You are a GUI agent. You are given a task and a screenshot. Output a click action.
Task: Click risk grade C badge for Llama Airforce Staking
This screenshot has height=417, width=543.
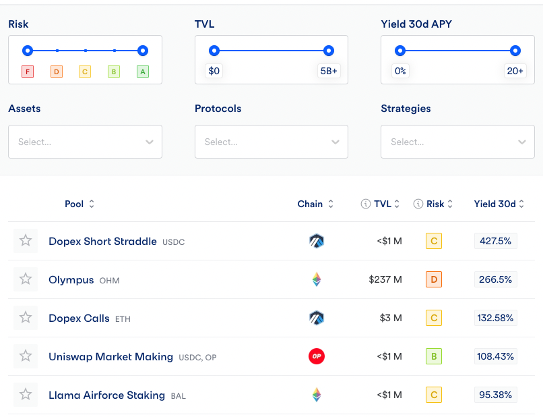click(x=434, y=395)
